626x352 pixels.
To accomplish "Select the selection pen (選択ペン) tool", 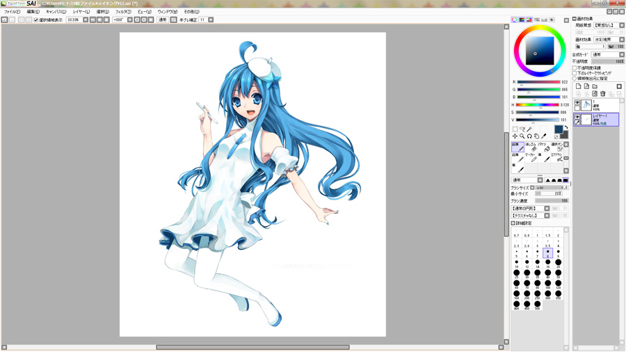I will coord(557,147).
